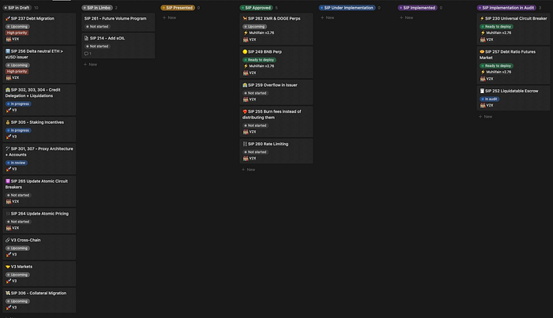Screen dimensions: 553x318
Task: Click Upcoming status on V3 Markets card
Action: pos(17,275)
